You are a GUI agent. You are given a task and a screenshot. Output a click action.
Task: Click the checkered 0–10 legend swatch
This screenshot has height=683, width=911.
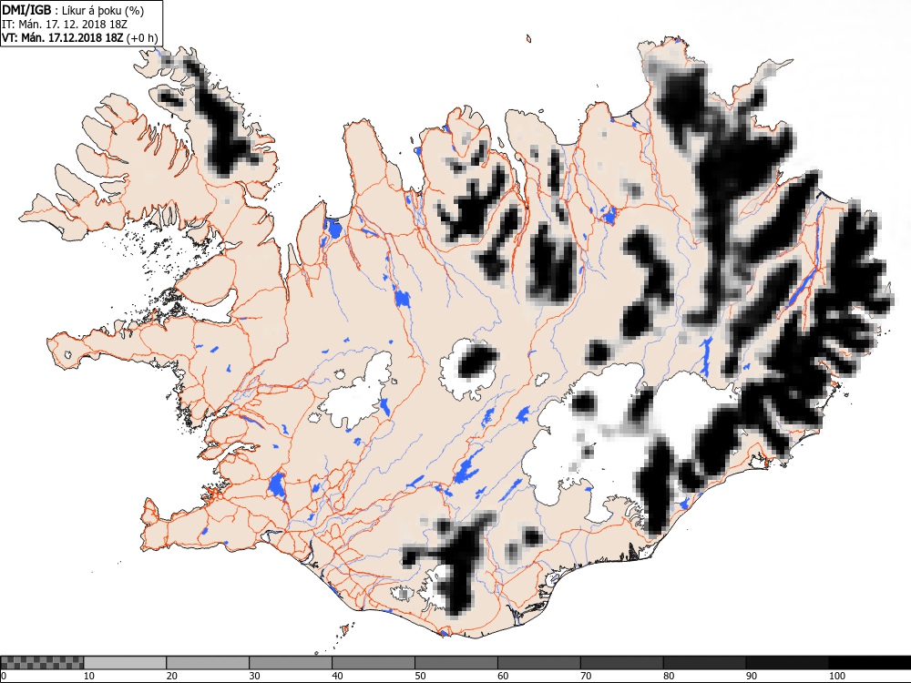click(x=43, y=663)
